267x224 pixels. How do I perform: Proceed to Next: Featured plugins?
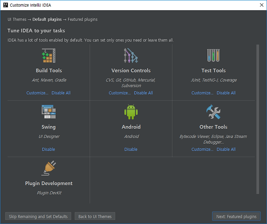pyautogui.click(x=236, y=216)
